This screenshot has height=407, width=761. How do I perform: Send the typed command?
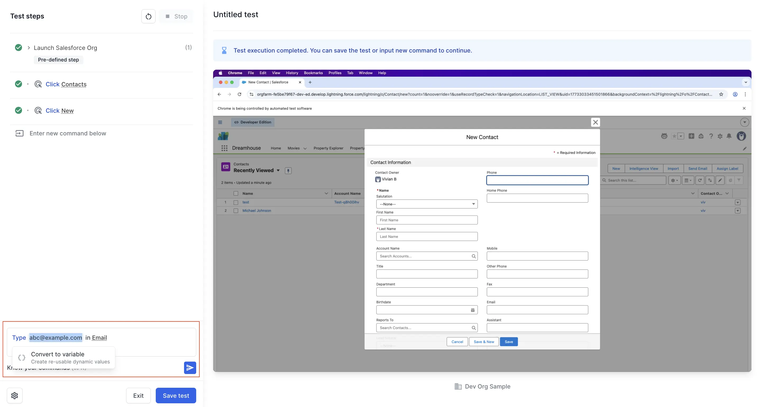pyautogui.click(x=190, y=367)
